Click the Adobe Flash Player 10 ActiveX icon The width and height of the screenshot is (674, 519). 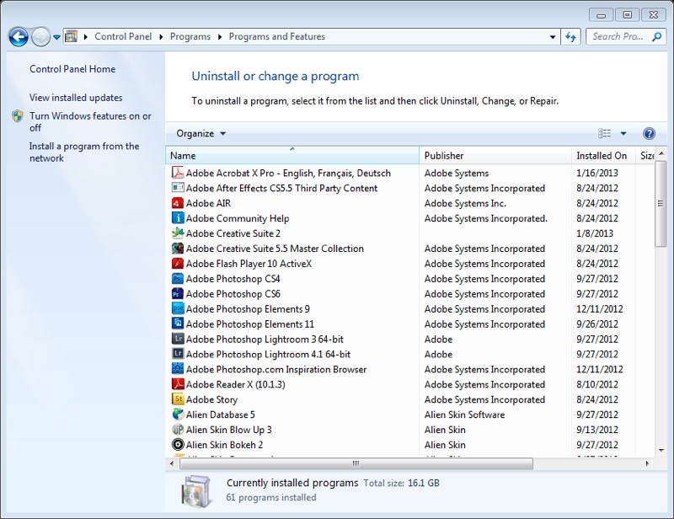[178, 265]
